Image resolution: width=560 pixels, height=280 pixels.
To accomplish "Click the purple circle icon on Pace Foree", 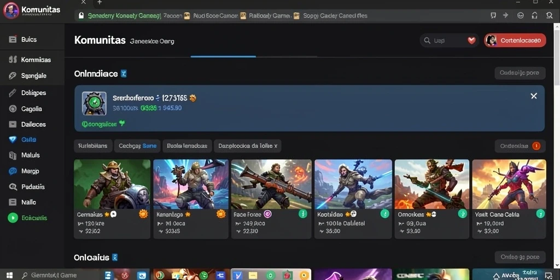I will coord(267,214).
